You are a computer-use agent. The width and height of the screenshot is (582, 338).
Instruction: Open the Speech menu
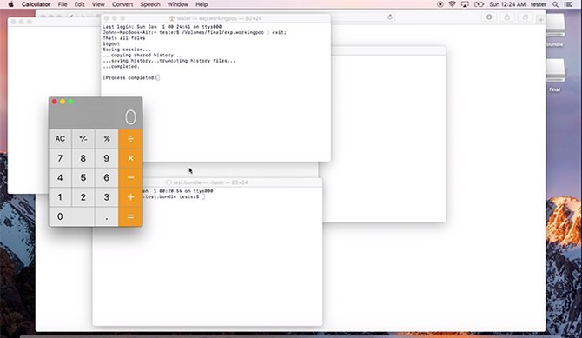[x=150, y=4]
